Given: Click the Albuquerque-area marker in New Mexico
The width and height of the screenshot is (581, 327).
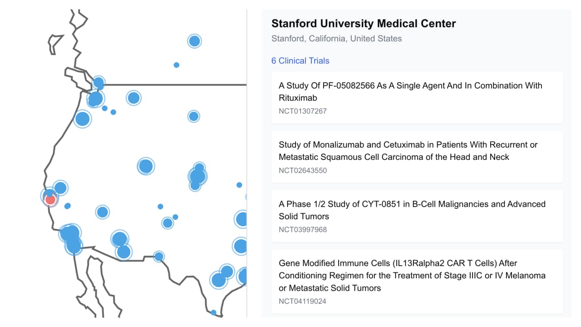Looking at the screenshot, I should (x=167, y=223).
